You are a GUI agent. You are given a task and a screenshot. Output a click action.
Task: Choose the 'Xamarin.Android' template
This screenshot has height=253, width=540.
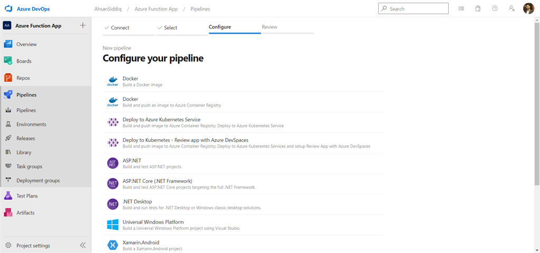click(243, 245)
